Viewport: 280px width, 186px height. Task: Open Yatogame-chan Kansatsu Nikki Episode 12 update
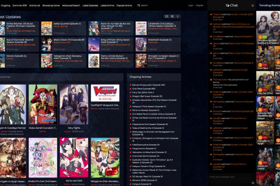68,57
